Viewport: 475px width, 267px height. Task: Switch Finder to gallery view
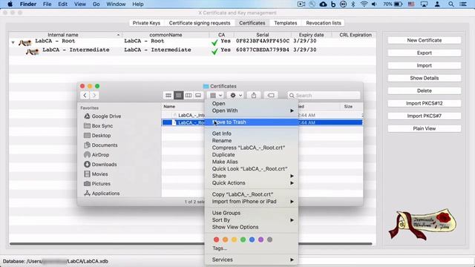click(x=198, y=96)
